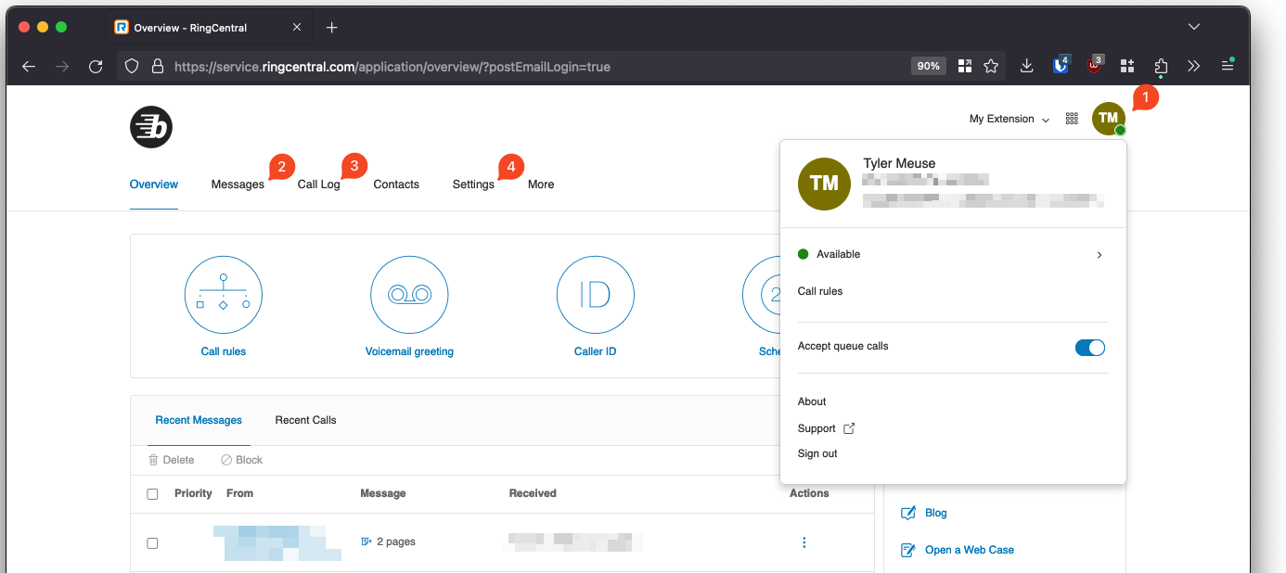Image resolution: width=1286 pixels, height=573 pixels.
Task: Open the More navigation menu
Action: [x=540, y=185]
